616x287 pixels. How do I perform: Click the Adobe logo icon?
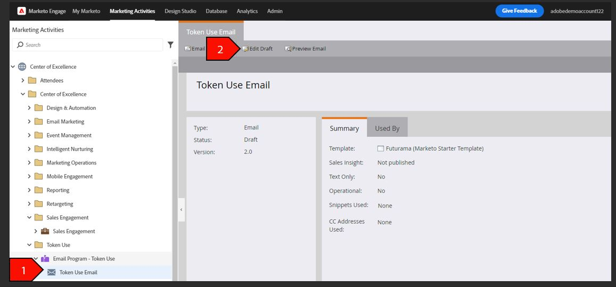point(22,11)
